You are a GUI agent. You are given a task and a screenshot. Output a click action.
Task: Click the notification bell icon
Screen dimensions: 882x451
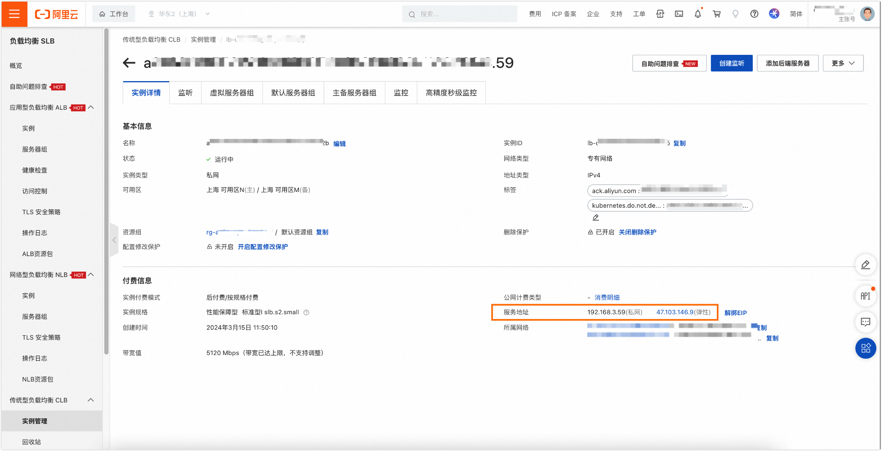[x=697, y=14]
